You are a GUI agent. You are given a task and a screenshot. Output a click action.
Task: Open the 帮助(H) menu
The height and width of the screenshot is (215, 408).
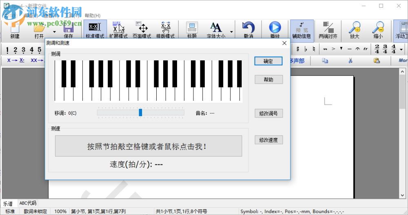tap(92, 16)
